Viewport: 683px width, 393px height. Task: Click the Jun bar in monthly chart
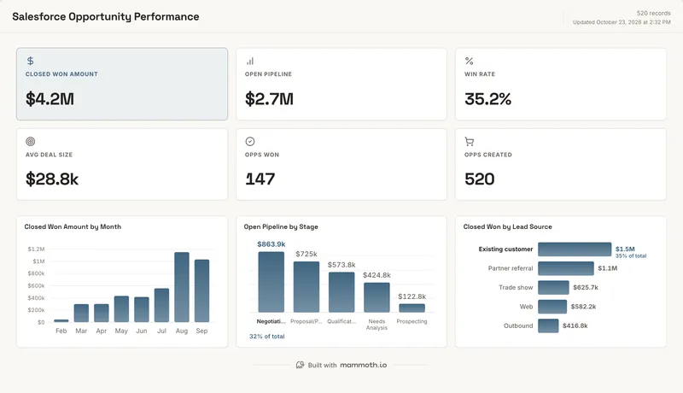point(142,310)
